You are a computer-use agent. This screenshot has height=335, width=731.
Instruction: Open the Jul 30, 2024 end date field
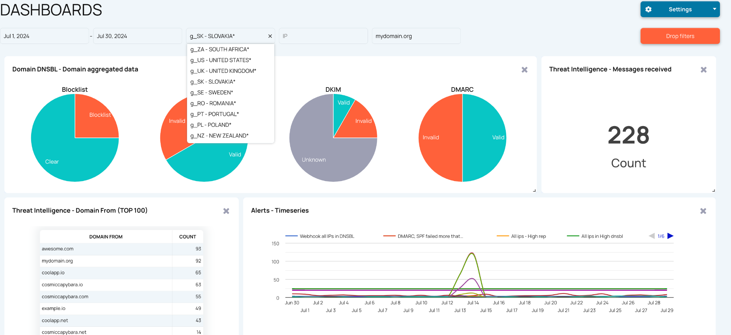[137, 36]
